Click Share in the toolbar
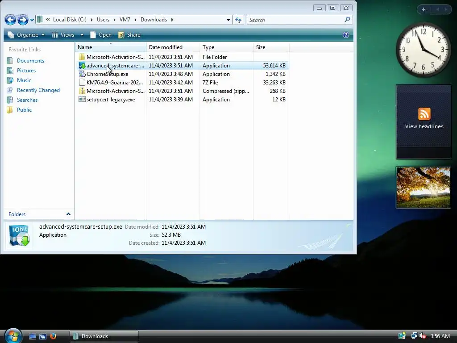 [129, 35]
